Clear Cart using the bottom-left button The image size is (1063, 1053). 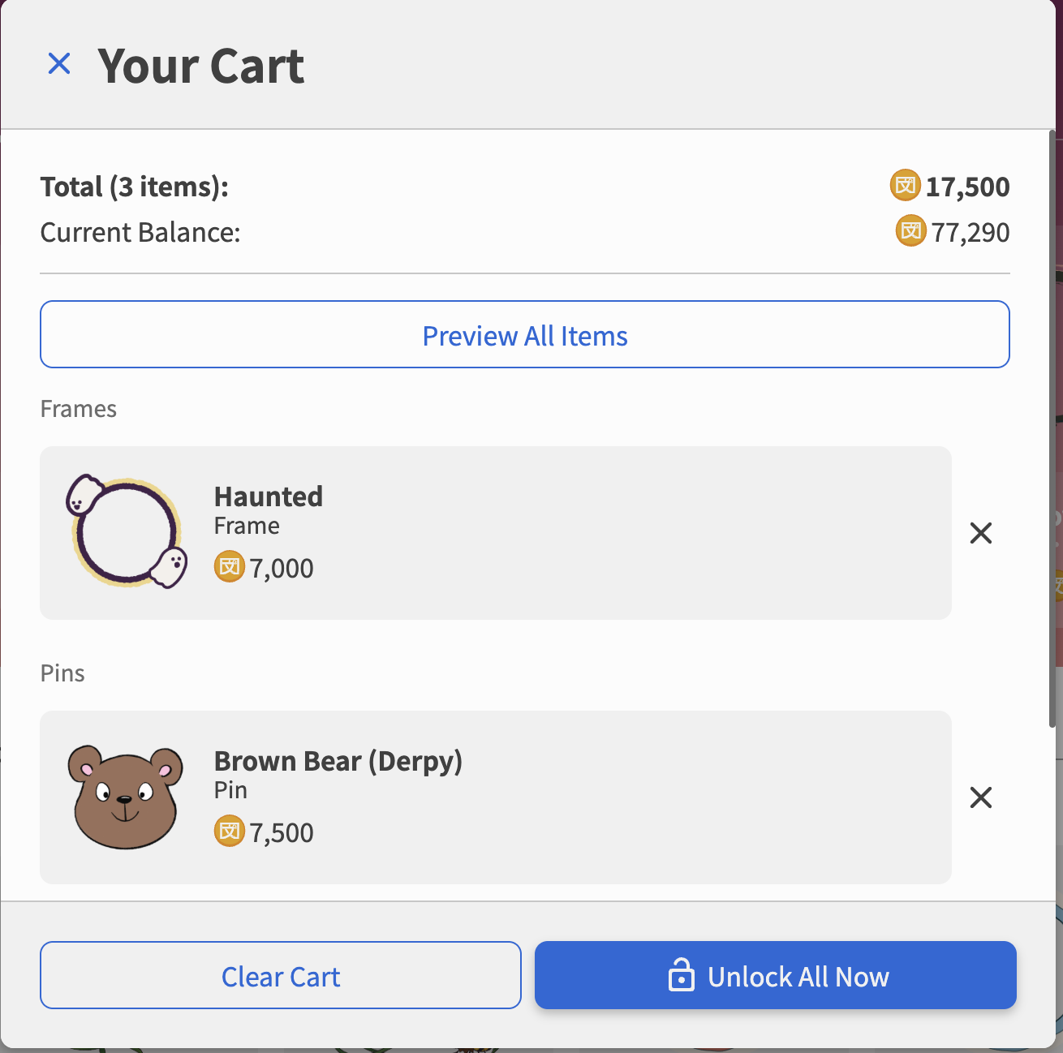(280, 975)
